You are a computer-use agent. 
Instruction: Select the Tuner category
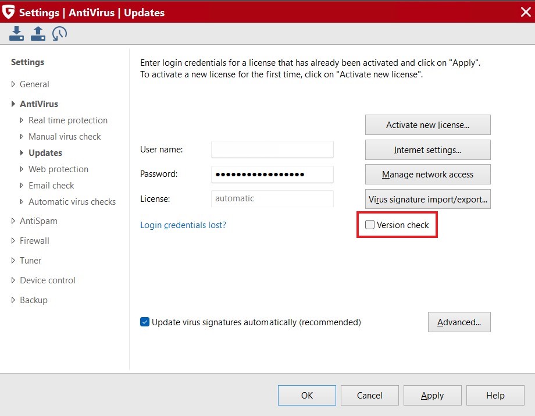(30, 261)
